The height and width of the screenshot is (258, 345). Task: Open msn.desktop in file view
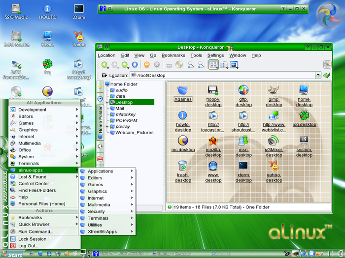coord(243,146)
